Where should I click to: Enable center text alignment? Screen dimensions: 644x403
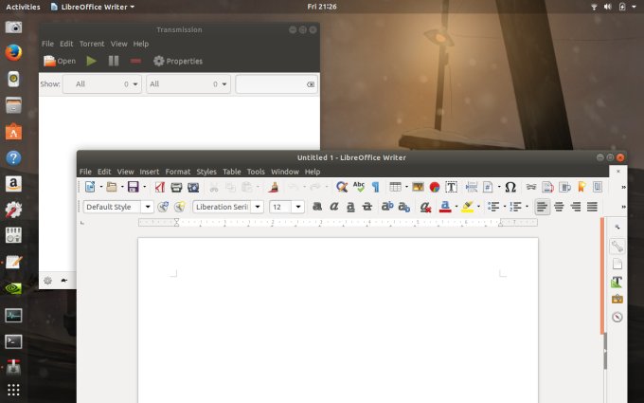coord(559,207)
